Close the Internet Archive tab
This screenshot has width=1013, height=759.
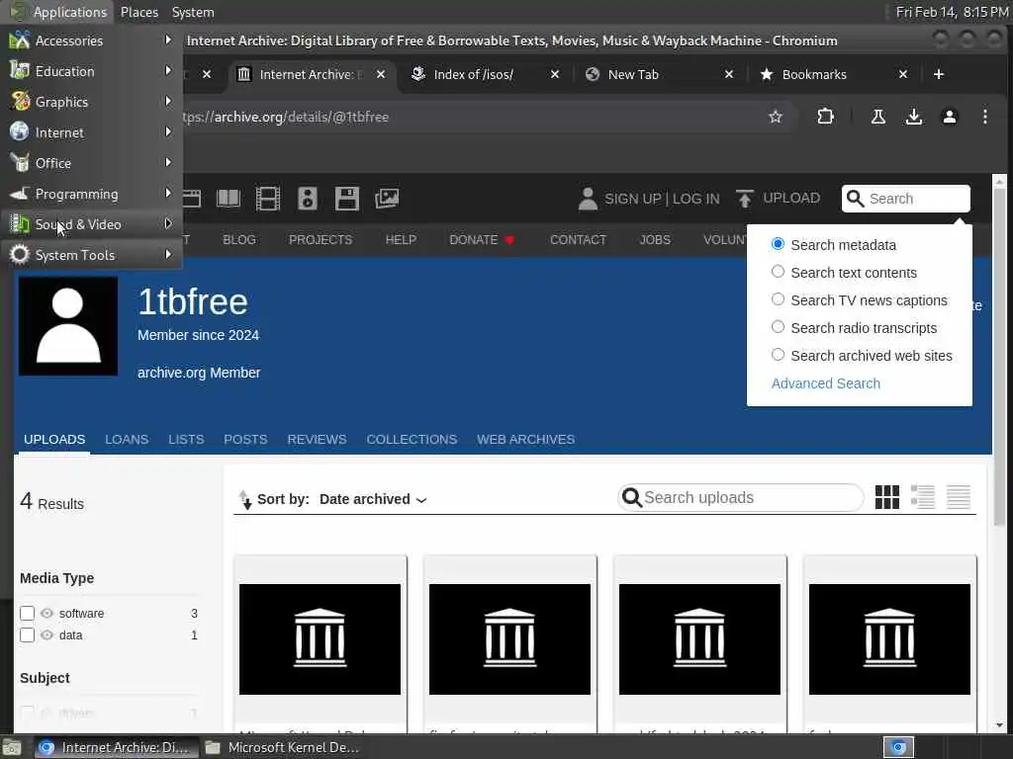click(x=381, y=74)
